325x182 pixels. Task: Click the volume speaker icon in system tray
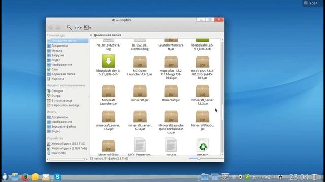click(268, 177)
